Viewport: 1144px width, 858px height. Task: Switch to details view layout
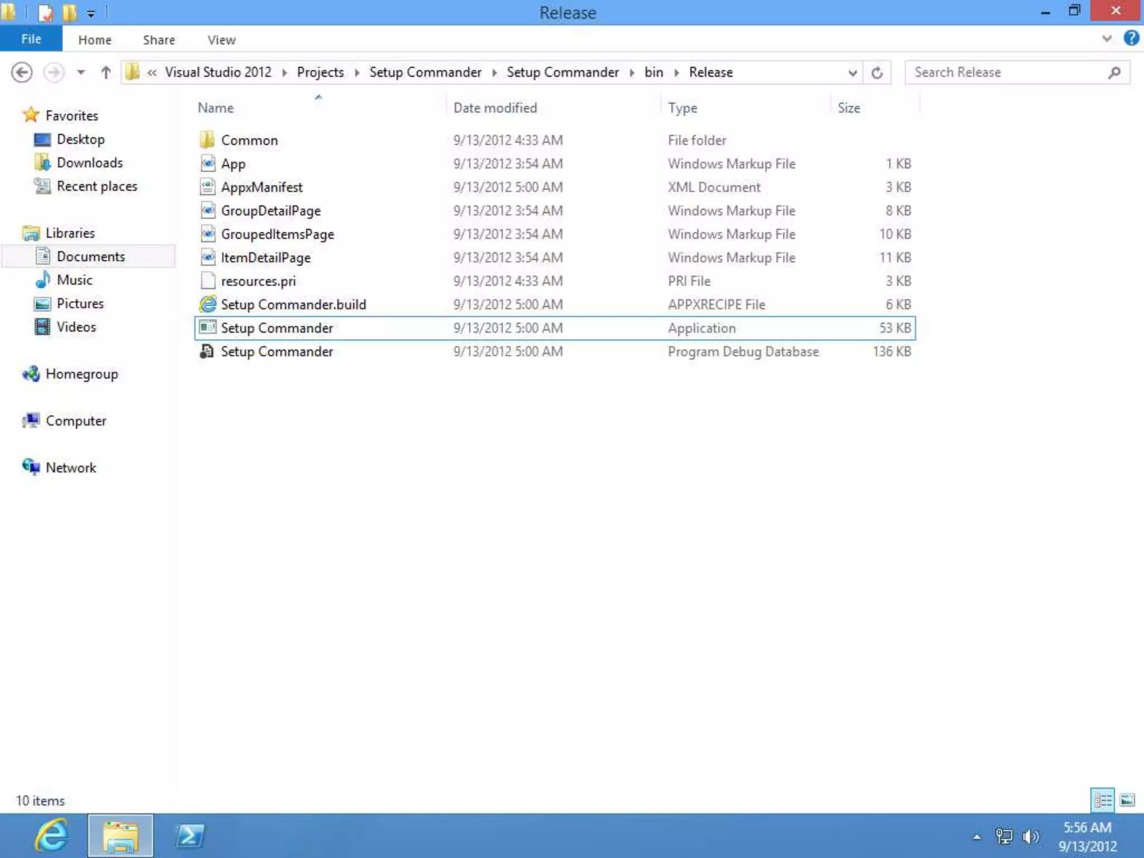(x=1103, y=800)
